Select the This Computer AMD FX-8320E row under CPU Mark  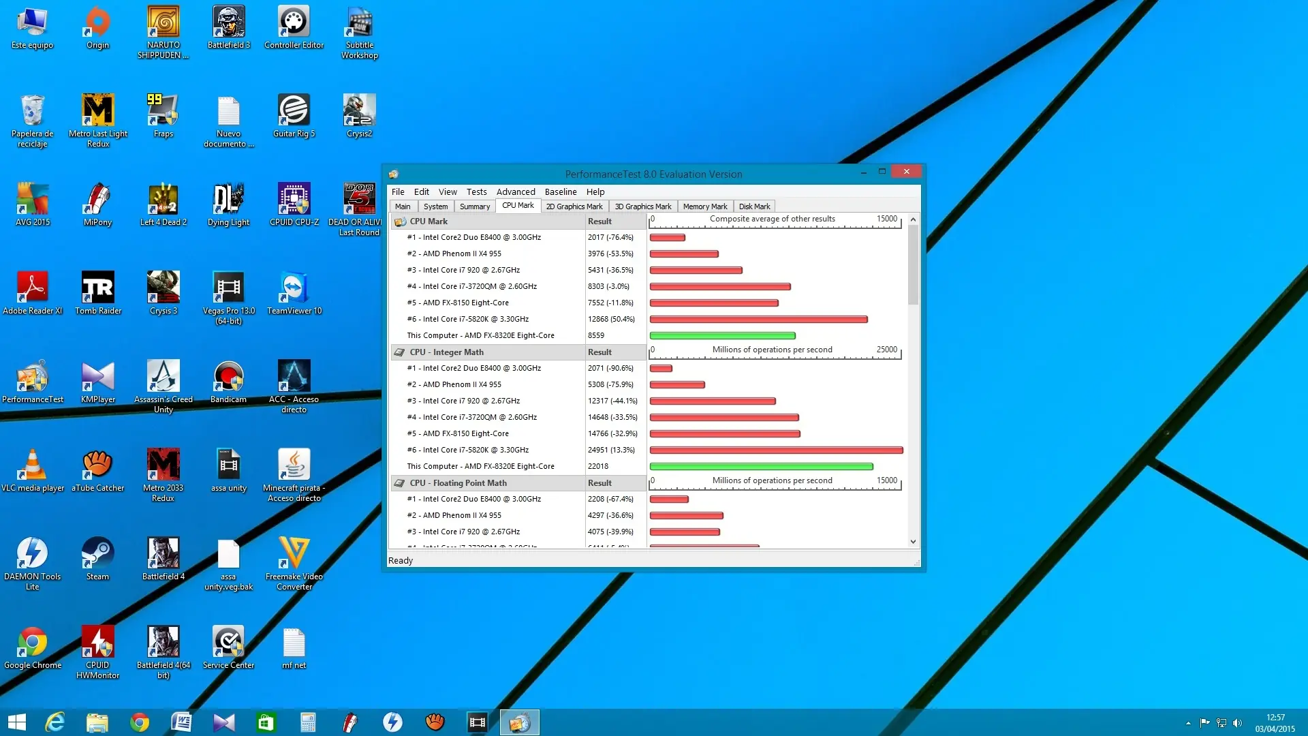(x=518, y=335)
